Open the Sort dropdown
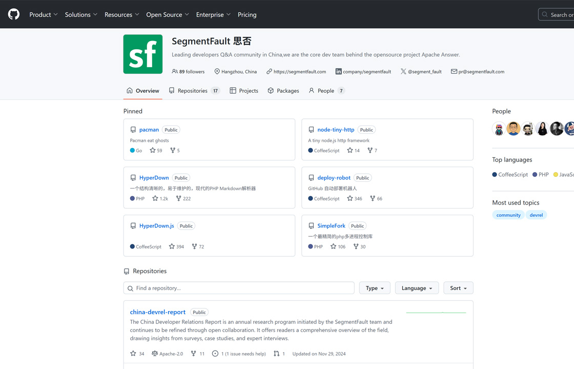The width and height of the screenshot is (574, 369). point(458,288)
